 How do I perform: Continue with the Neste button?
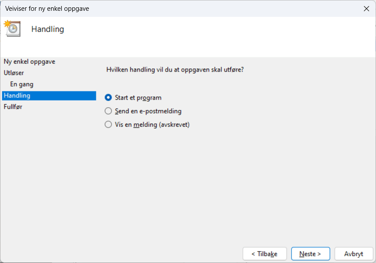click(310, 254)
